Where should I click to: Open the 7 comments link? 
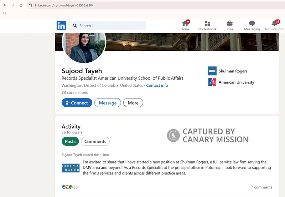[x=261, y=187]
